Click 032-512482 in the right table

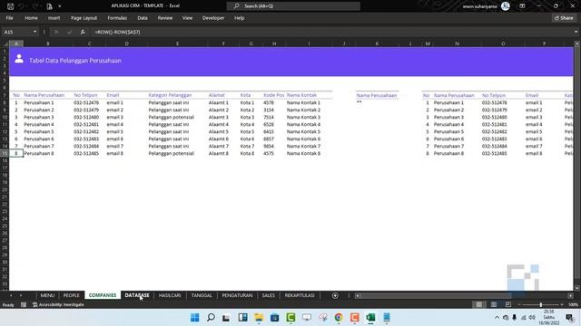coord(494,131)
